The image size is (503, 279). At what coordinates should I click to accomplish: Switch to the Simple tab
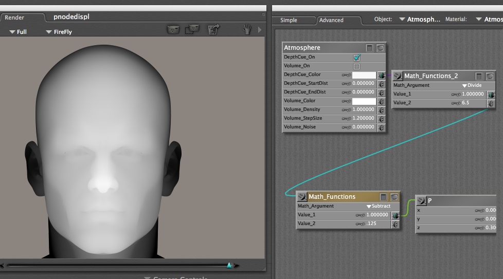289,20
